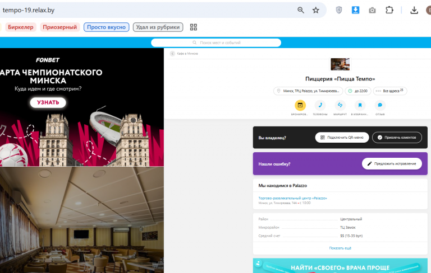Click the ТЦ Замок microdistrict value

[x=348, y=228]
